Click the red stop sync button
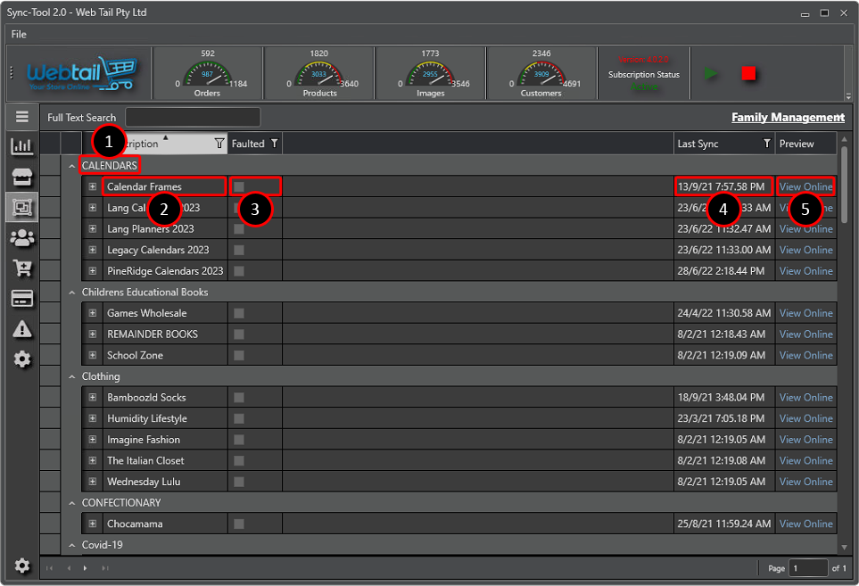The image size is (859, 586). tap(748, 74)
